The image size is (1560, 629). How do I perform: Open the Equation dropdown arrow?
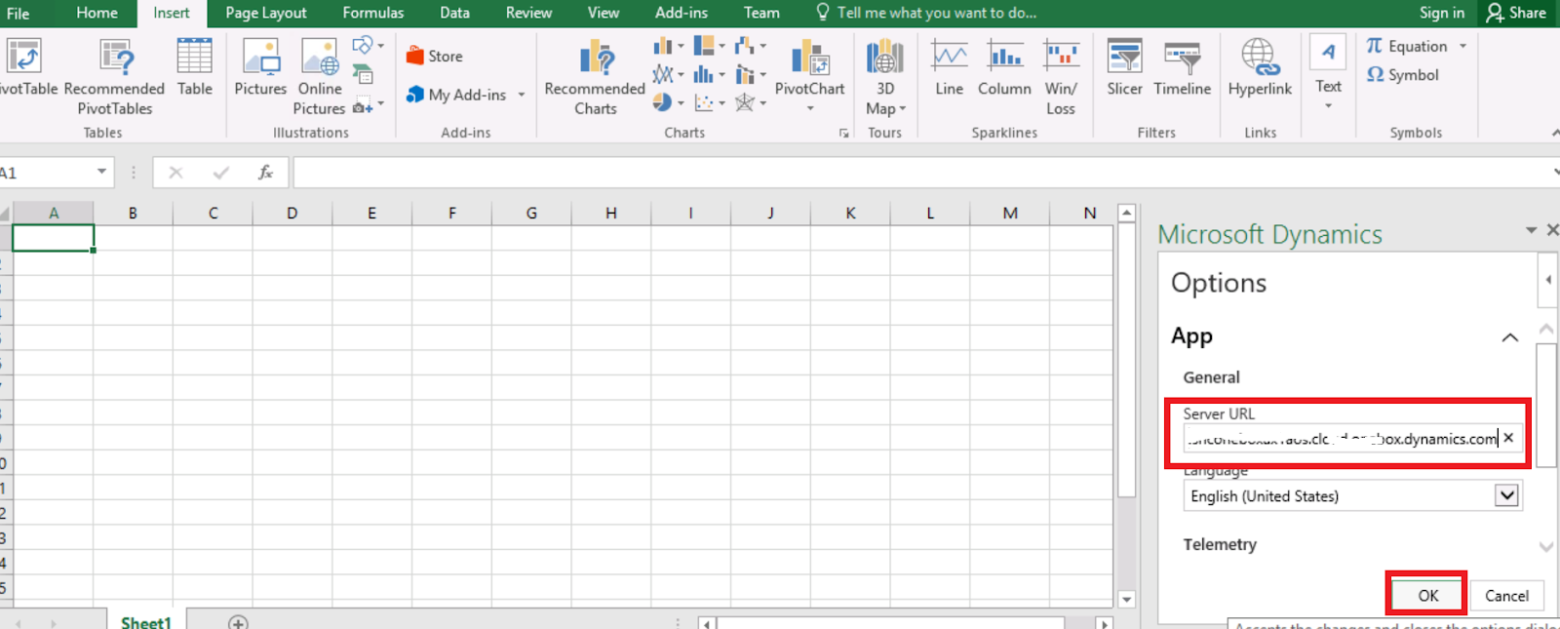click(1462, 46)
